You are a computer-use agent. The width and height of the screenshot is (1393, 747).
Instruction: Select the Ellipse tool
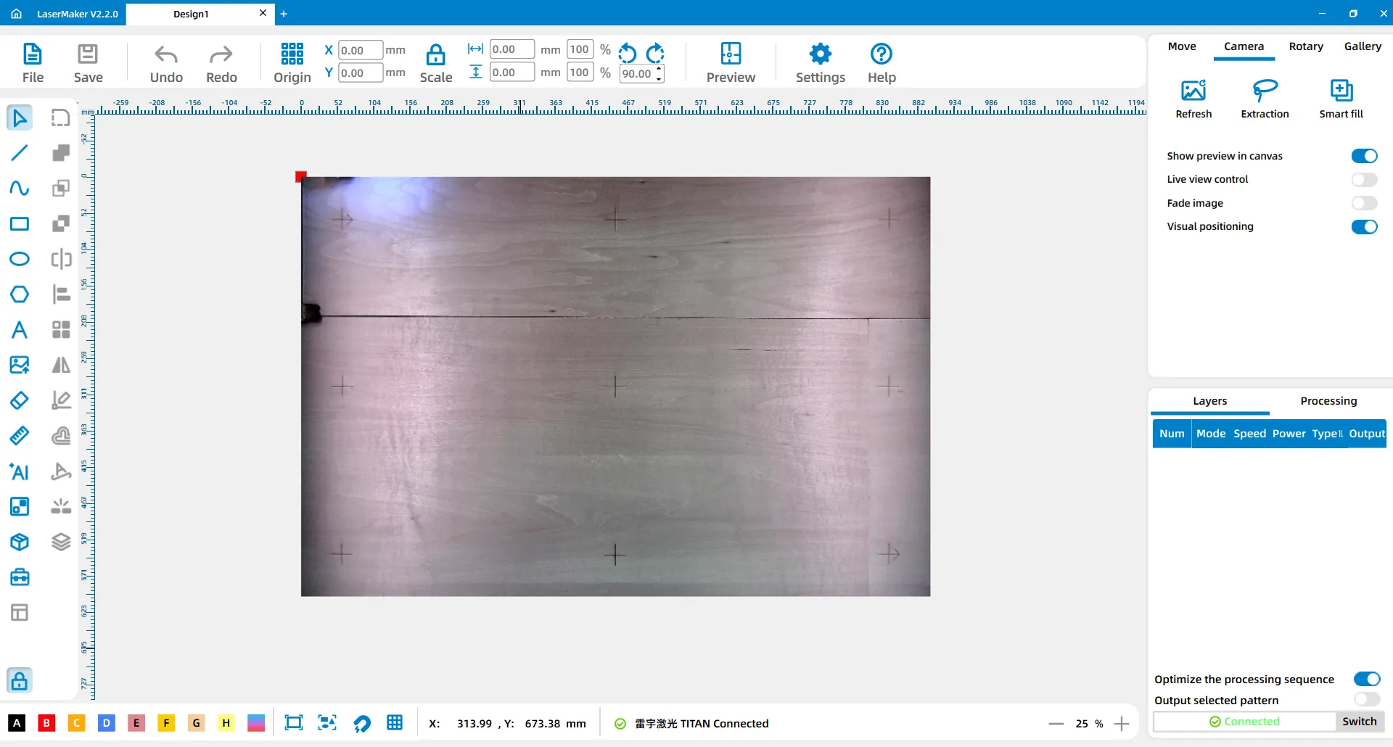pyautogui.click(x=20, y=260)
